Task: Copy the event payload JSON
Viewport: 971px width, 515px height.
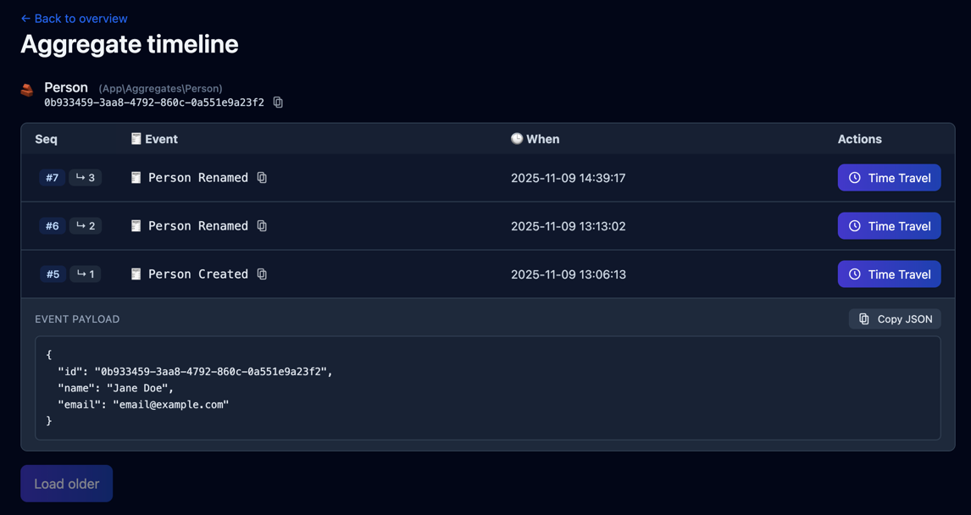Action: click(x=895, y=318)
